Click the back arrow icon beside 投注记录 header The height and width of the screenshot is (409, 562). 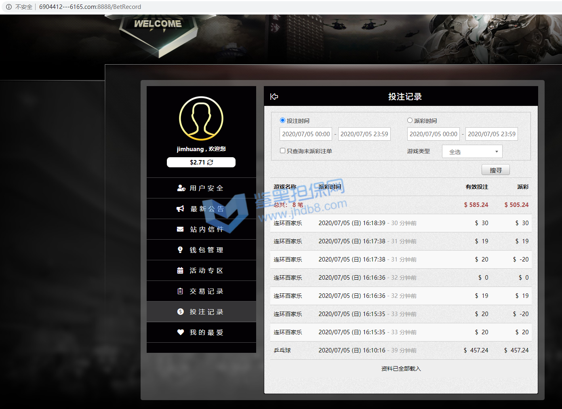point(274,97)
